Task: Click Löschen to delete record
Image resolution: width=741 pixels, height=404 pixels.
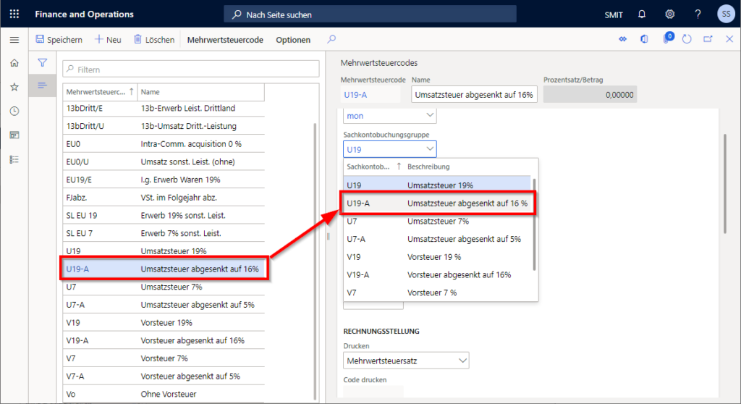Action: (x=154, y=40)
